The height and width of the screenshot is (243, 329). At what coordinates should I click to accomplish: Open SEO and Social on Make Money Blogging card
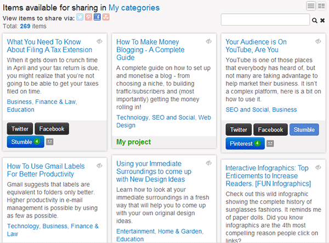[173, 118]
